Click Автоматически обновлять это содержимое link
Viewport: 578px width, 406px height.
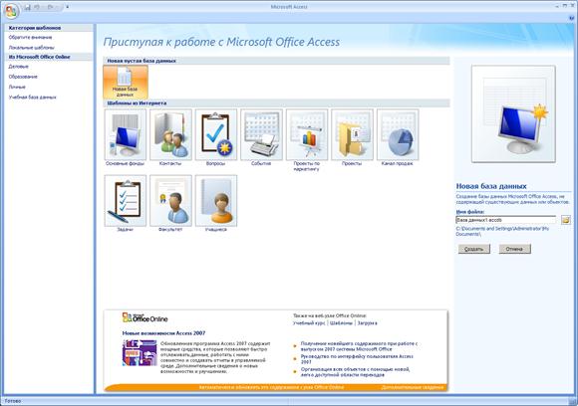point(271,387)
